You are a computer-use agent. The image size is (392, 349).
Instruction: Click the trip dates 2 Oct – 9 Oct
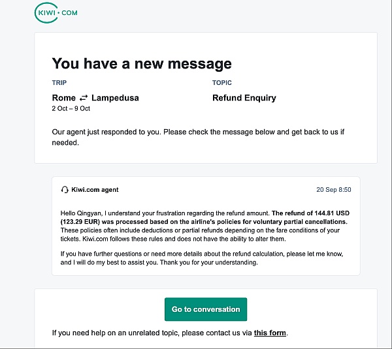(71, 109)
